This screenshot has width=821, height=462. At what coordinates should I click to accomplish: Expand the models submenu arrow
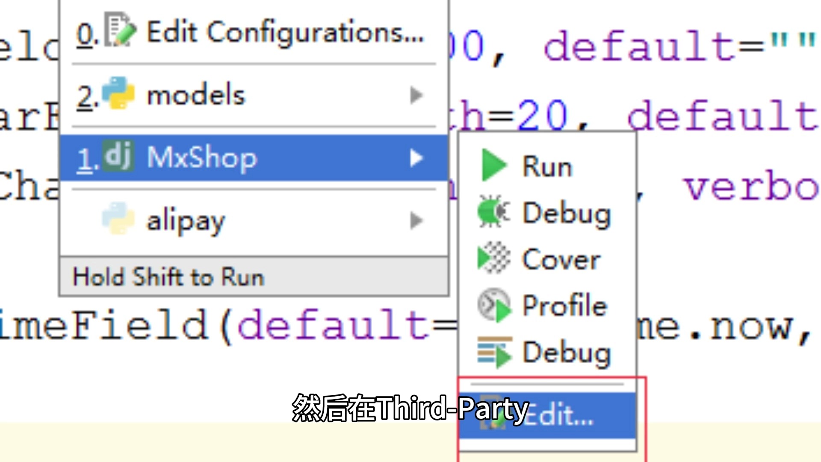416,95
